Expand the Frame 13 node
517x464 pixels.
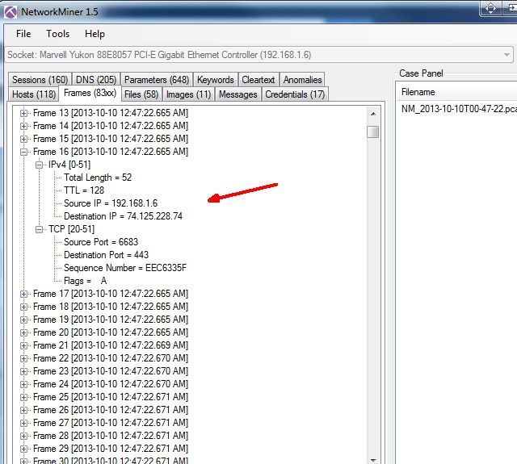24,113
